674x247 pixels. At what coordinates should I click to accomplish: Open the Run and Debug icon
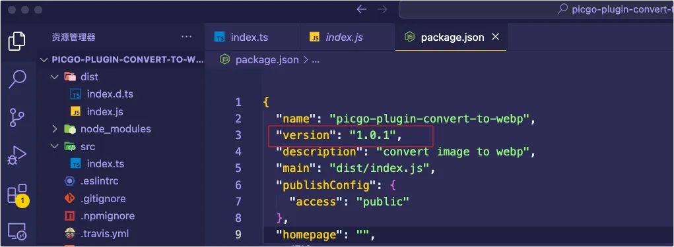17,155
